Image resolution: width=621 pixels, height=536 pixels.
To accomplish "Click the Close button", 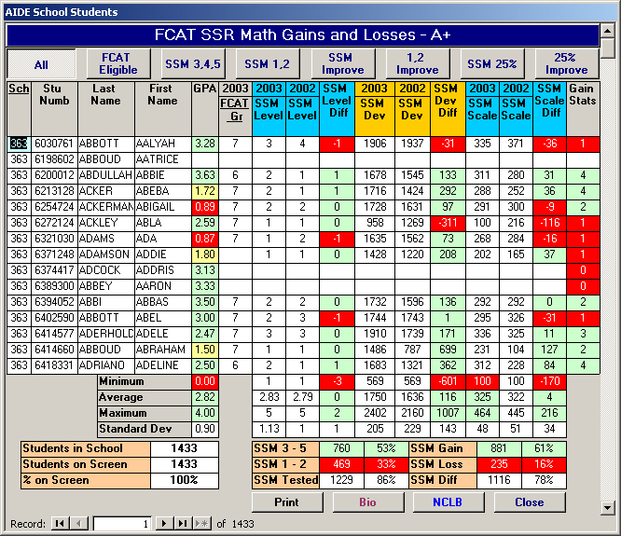I will pyautogui.click(x=530, y=502).
